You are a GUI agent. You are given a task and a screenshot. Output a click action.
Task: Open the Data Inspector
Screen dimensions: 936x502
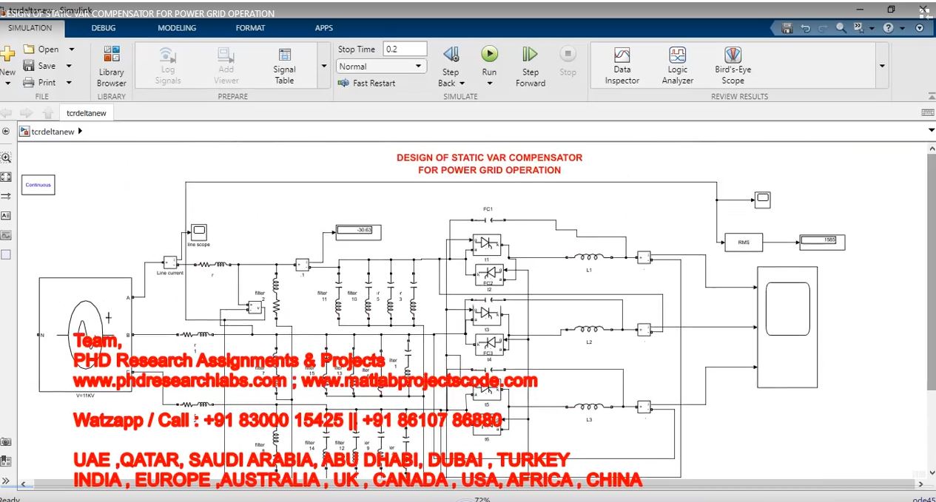(622, 65)
